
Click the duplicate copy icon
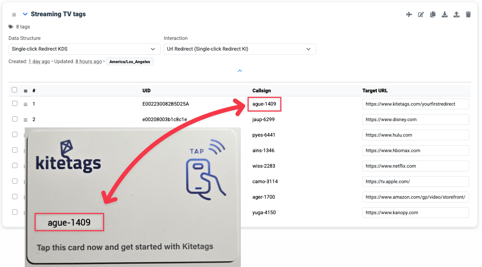point(433,14)
